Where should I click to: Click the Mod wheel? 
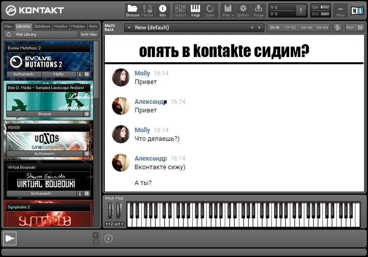coord(119,210)
